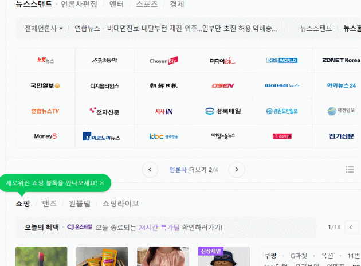Read the 비대면진료 headline article
Image resolution: width=361 pixels, height=266 pixels.
click(192, 28)
